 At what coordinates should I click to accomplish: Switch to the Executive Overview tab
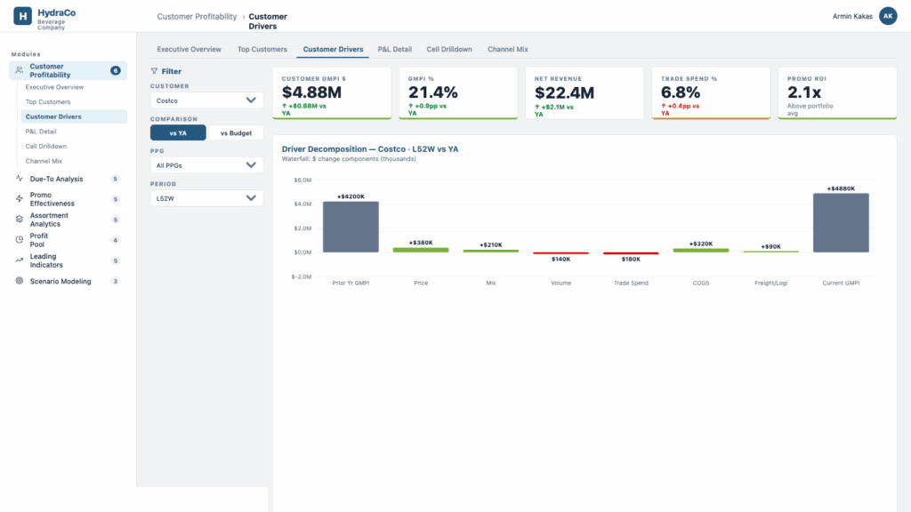coord(189,50)
